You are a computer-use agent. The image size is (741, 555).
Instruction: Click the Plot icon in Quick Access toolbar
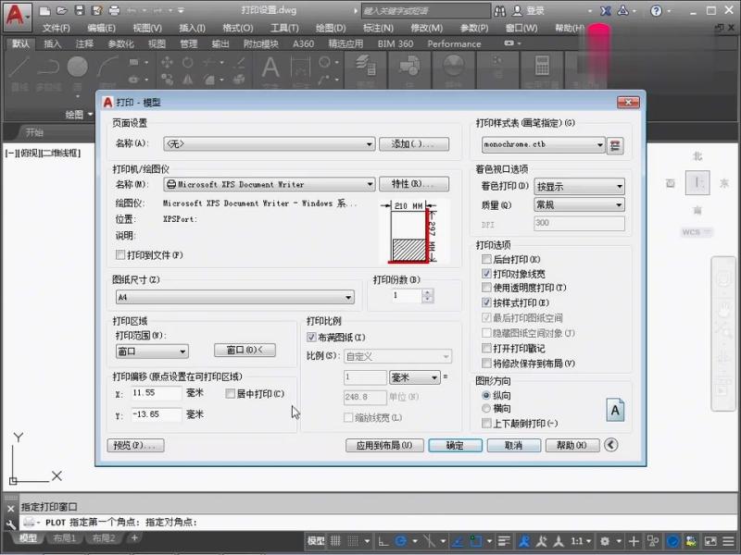click(113, 10)
